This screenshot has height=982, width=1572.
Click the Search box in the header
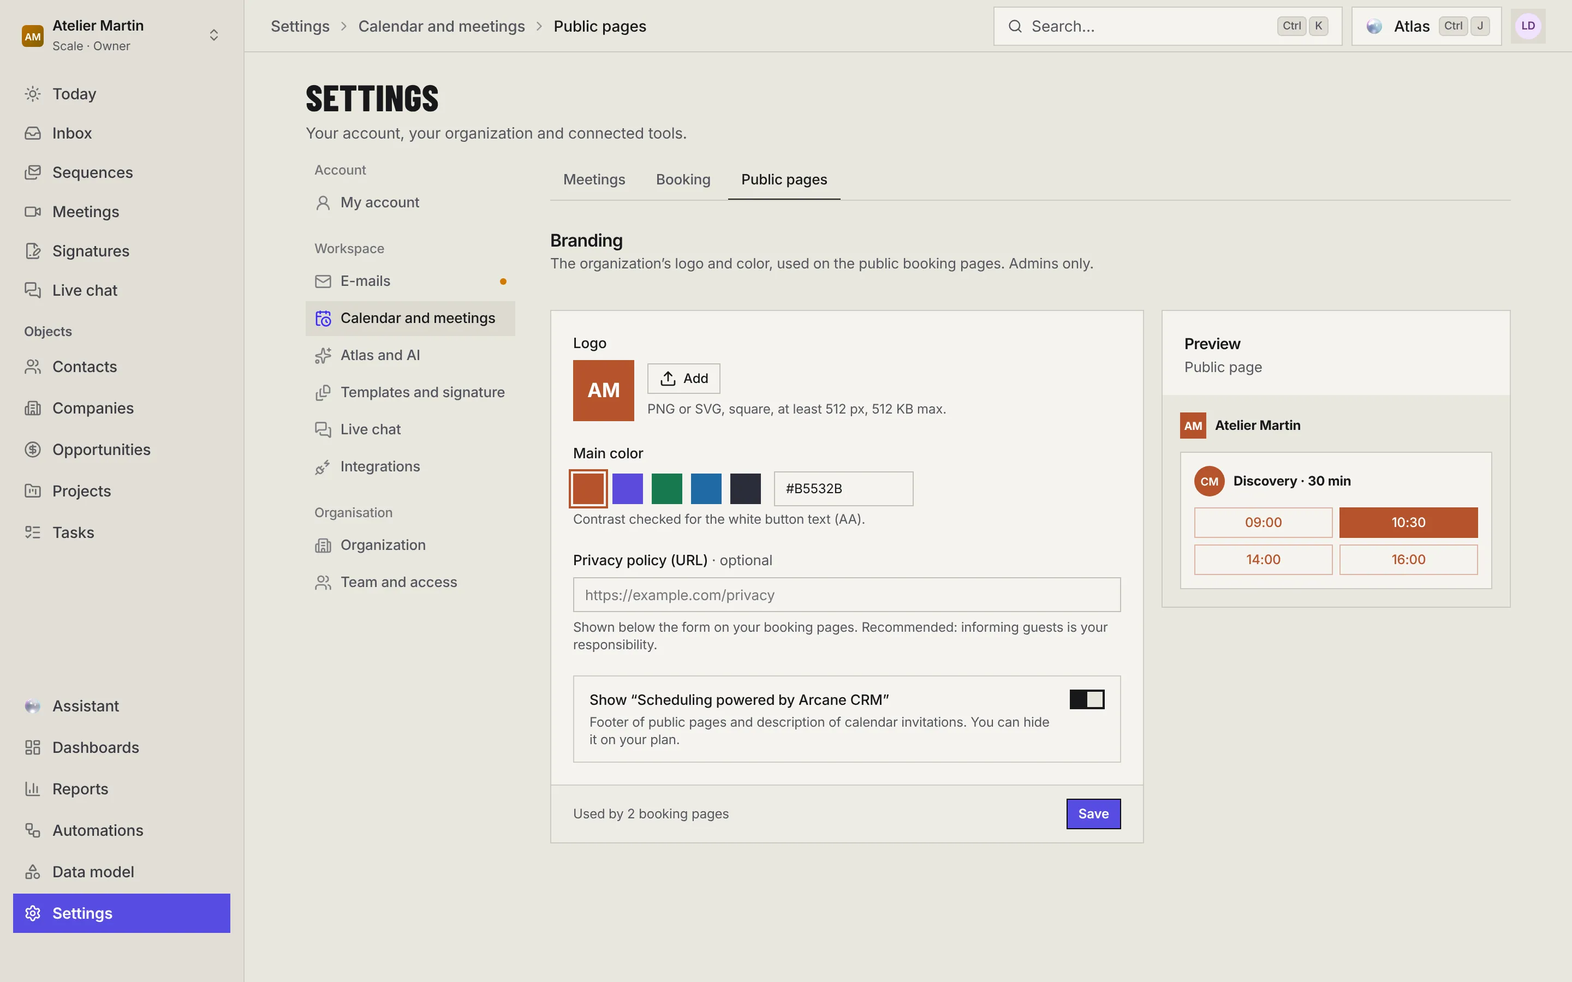tap(1168, 26)
